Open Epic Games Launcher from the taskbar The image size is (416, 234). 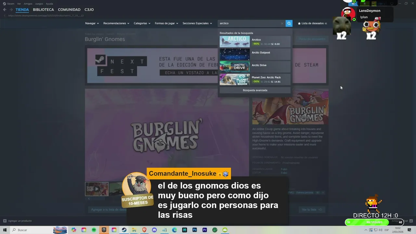pyautogui.click(x=104, y=230)
